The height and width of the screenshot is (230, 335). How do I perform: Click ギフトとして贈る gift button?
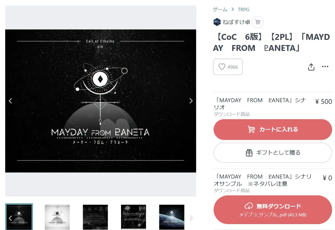(273, 153)
